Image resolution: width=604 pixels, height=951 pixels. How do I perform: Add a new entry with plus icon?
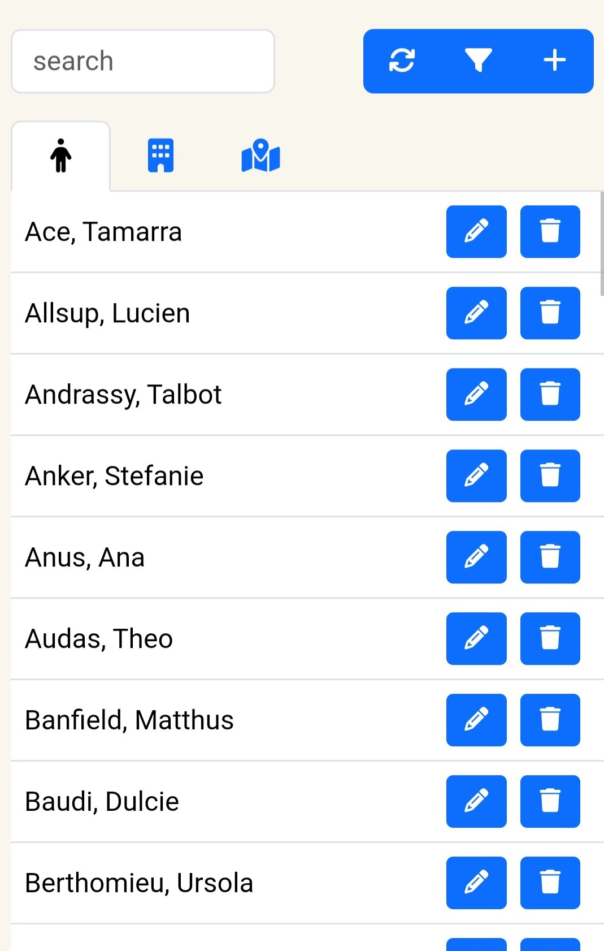(x=554, y=60)
